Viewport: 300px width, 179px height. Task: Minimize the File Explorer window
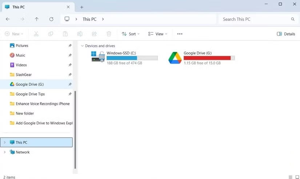click(x=266, y=4)
